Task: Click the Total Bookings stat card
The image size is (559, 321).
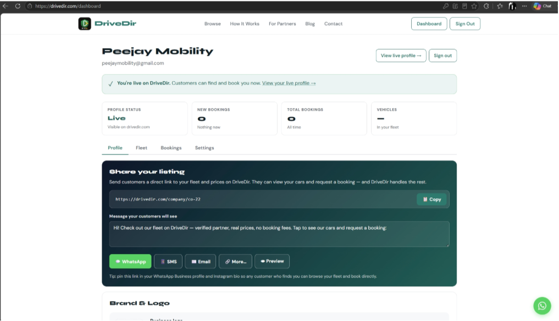Action: pos(324,119)
